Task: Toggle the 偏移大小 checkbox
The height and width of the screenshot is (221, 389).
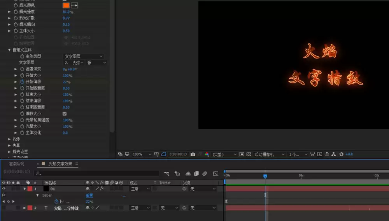Action: click(65, 114)
